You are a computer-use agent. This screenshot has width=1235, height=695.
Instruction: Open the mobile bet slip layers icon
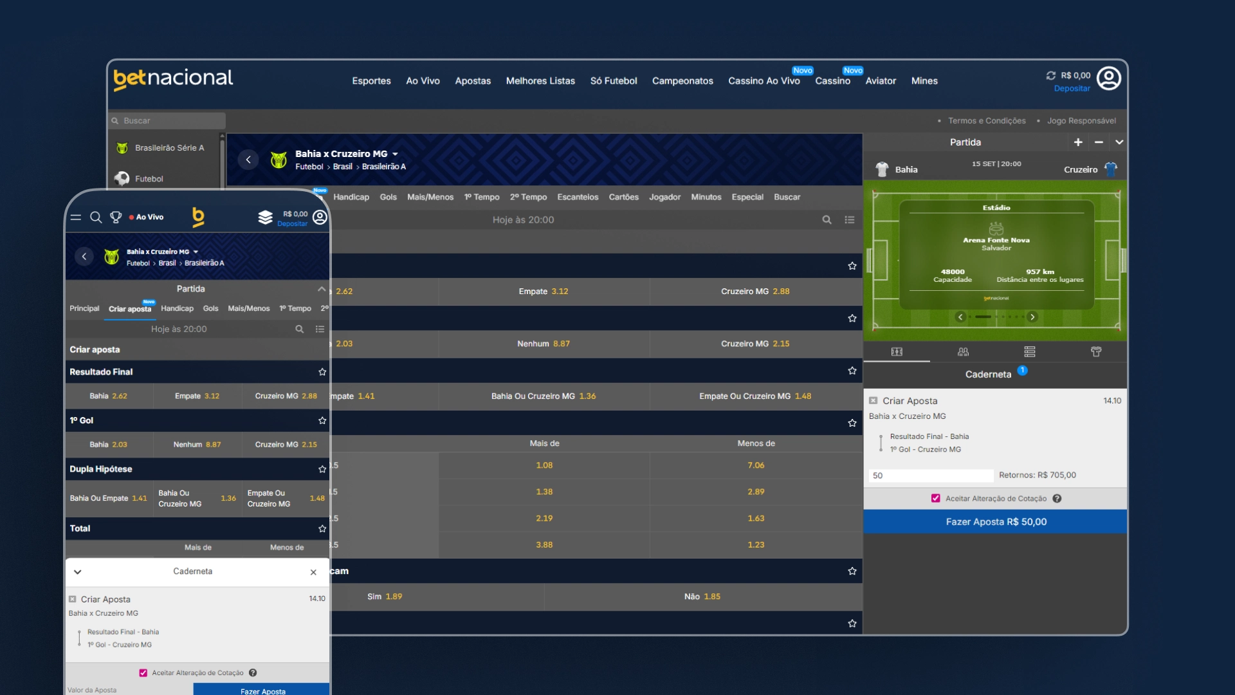[x=265, y=218]
